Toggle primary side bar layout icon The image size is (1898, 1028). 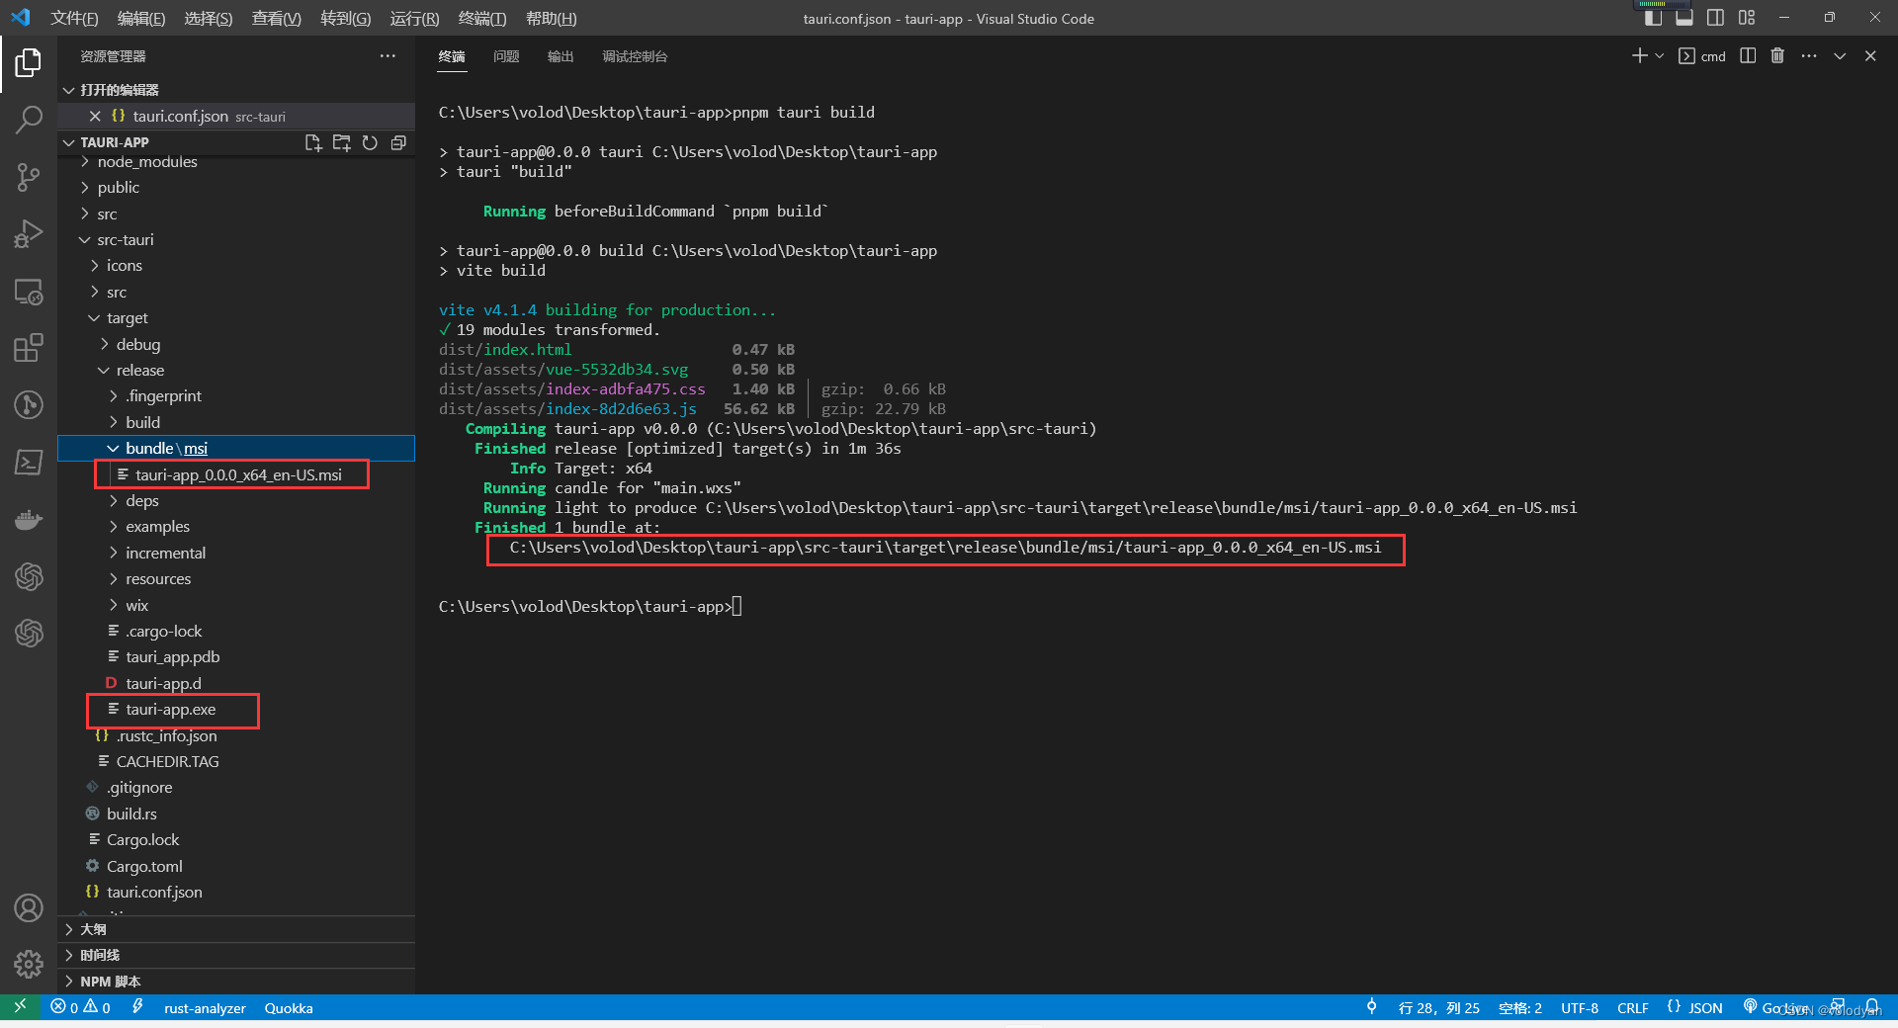1653,18
